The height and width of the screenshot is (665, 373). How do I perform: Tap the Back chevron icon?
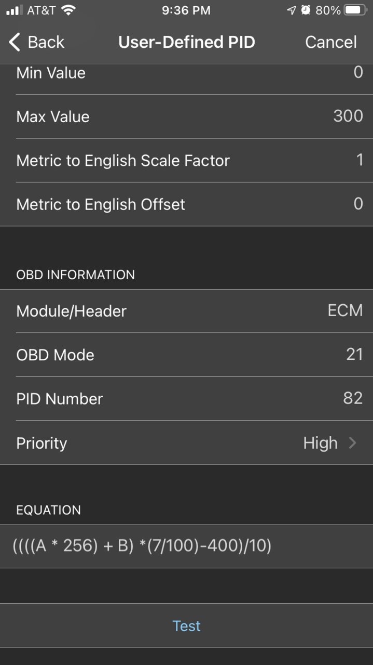coord(15,42)
